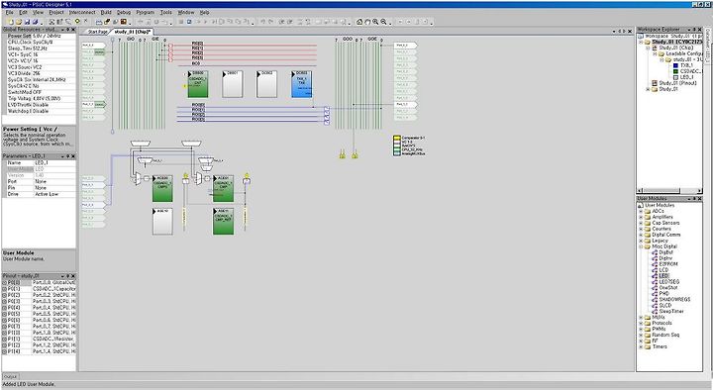Expand the Cap Sensors folder
This screenshot has height=390, width=713.
click(x=641, y=223)
